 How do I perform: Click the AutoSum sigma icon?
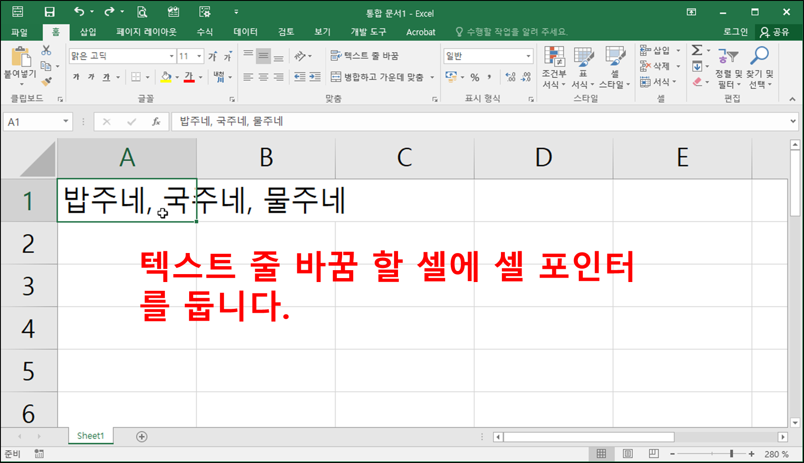(696, 50)
